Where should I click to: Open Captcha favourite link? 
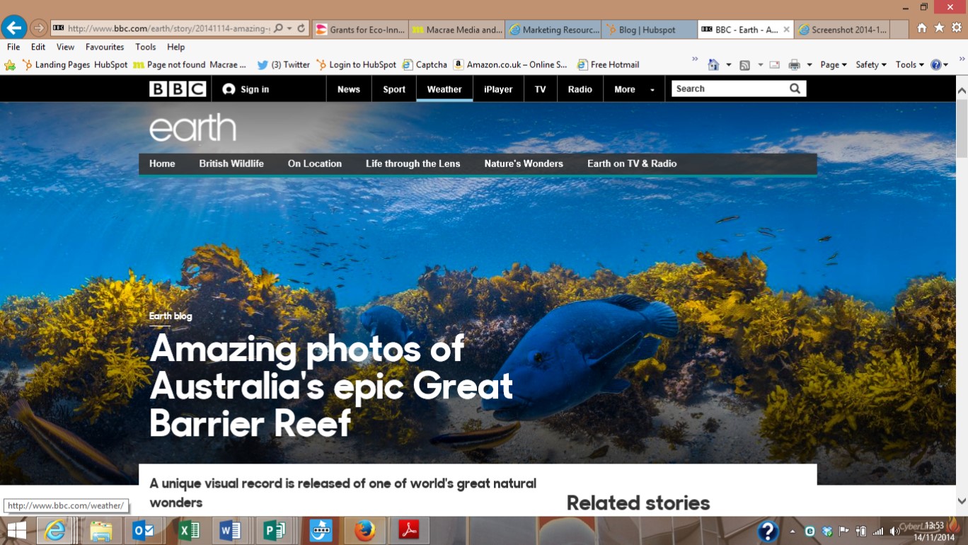point(425,64)
